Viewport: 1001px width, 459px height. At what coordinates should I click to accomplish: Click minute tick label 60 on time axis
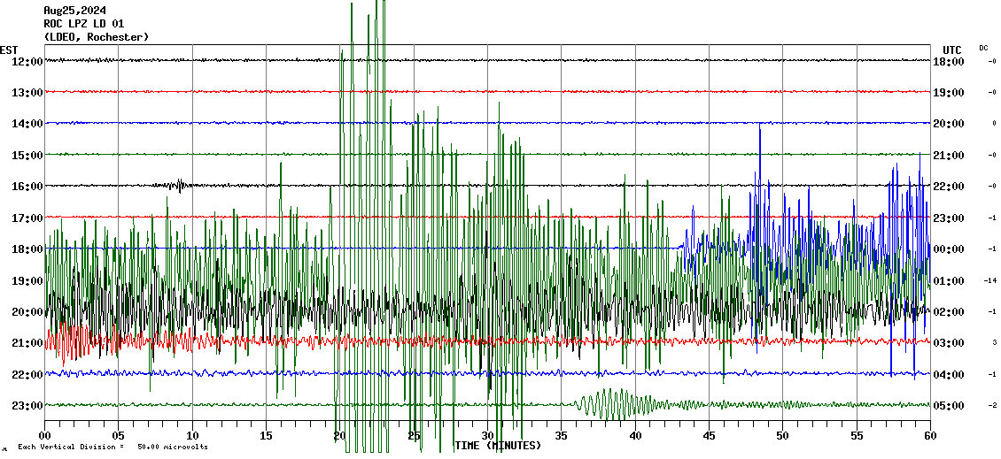pyautogui.click(x=930, y=436)
